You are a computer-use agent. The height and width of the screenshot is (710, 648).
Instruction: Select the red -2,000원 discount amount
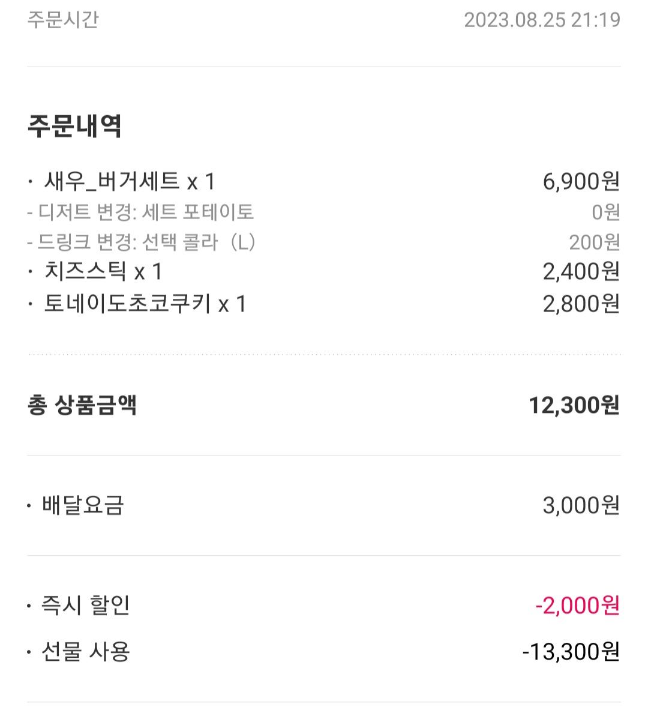click(x=577, y=606)
